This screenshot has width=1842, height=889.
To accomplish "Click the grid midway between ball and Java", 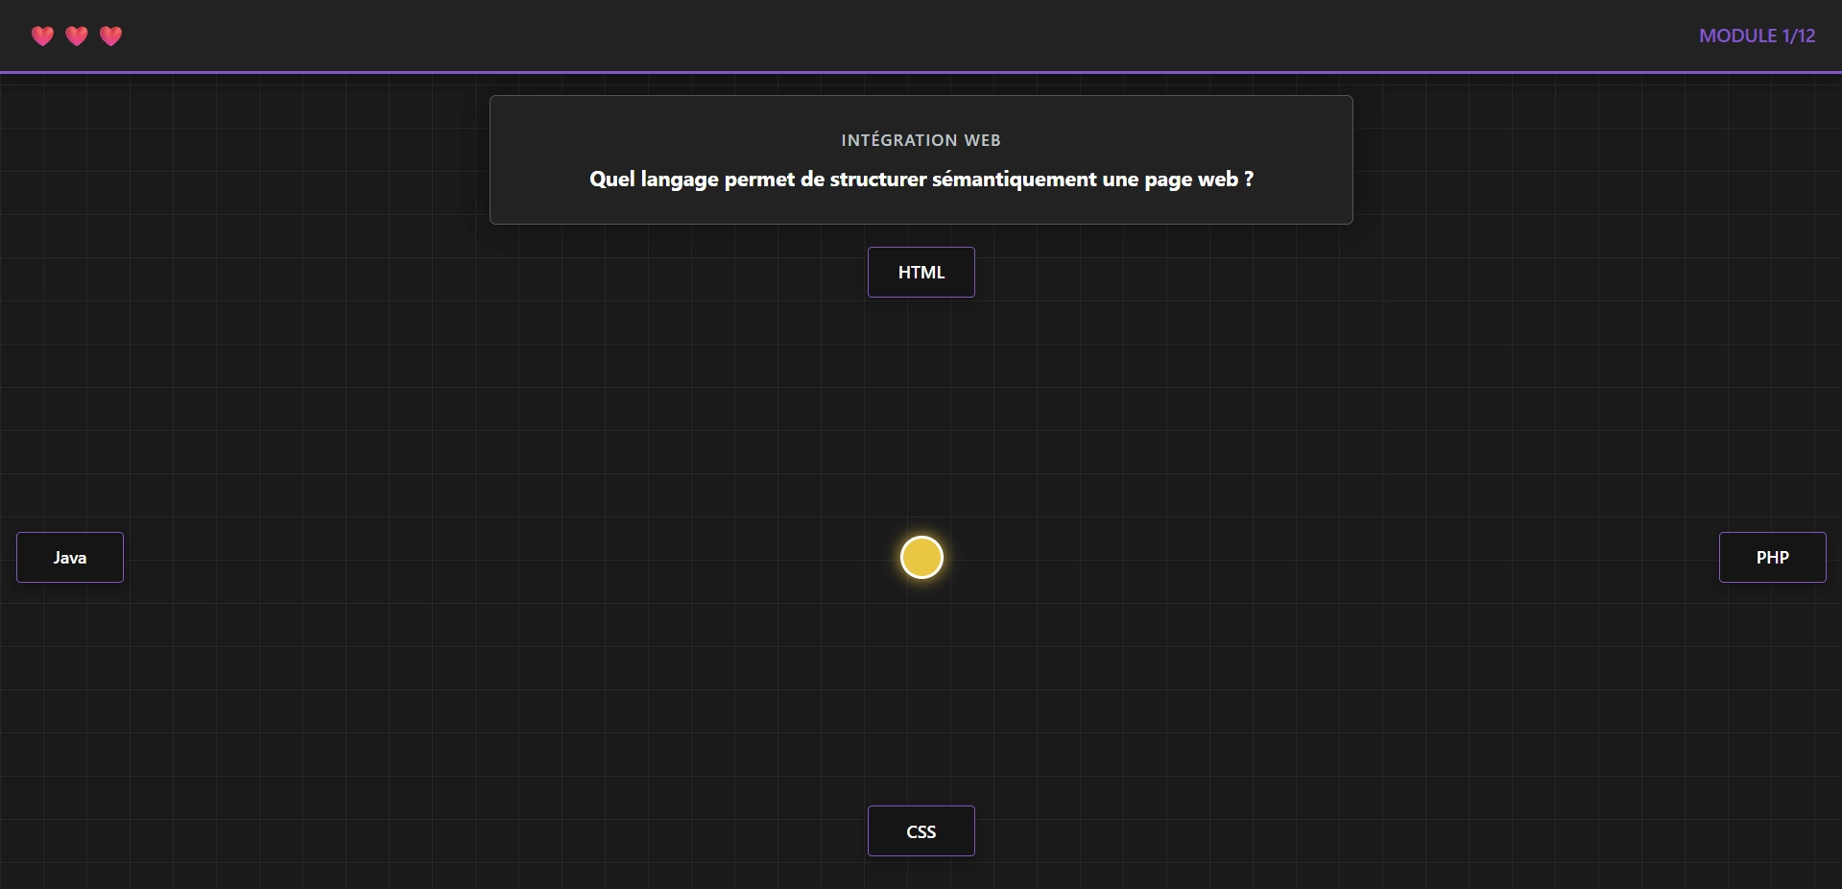I will click(495, 558).
